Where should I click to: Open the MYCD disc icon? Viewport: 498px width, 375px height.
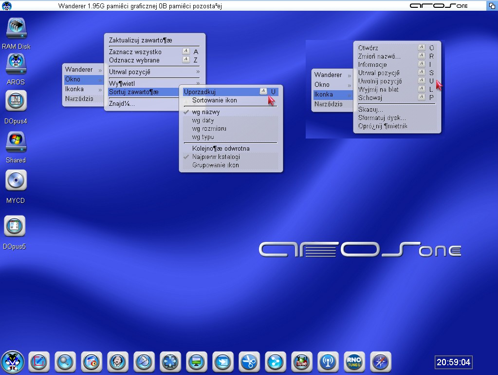(16, 180)
